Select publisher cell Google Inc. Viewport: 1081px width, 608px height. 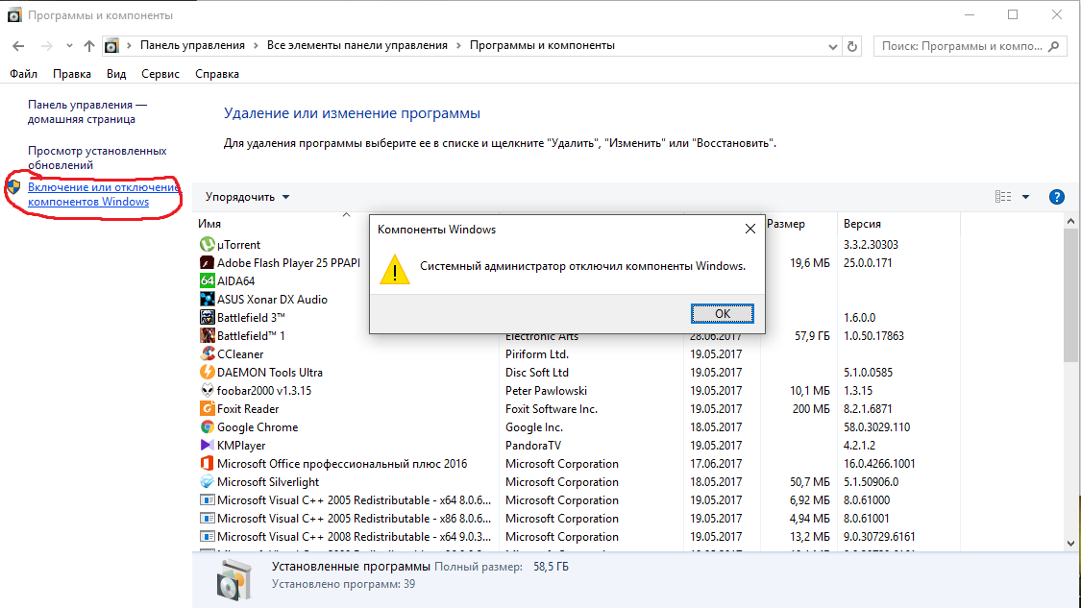534,427
